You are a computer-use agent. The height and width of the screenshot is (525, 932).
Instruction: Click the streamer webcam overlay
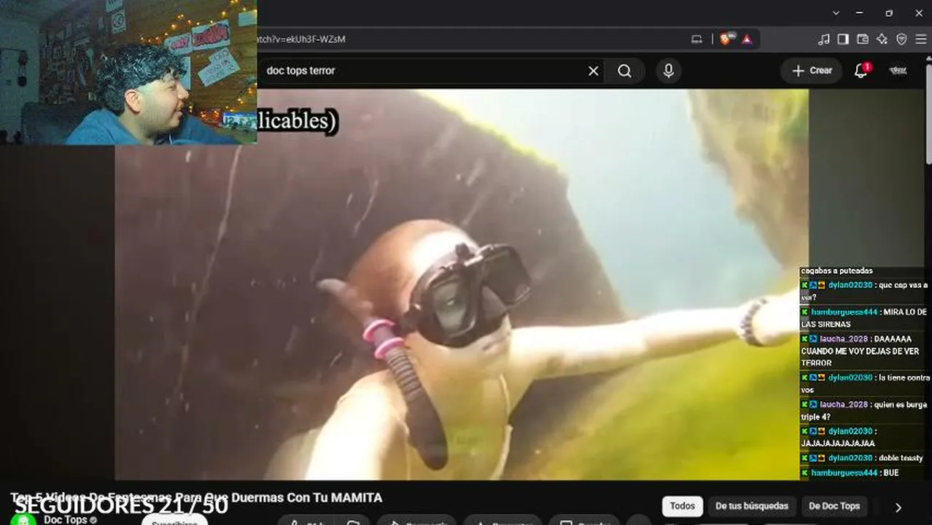[128, 72]
